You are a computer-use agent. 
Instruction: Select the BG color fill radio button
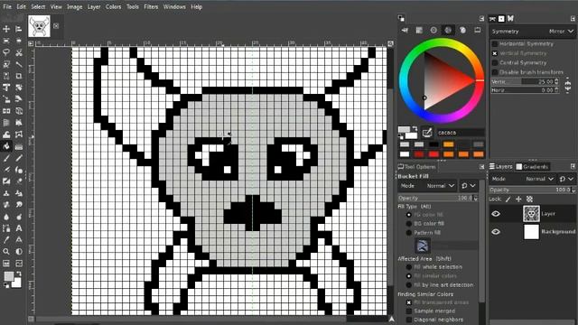[x=408, y=224]
